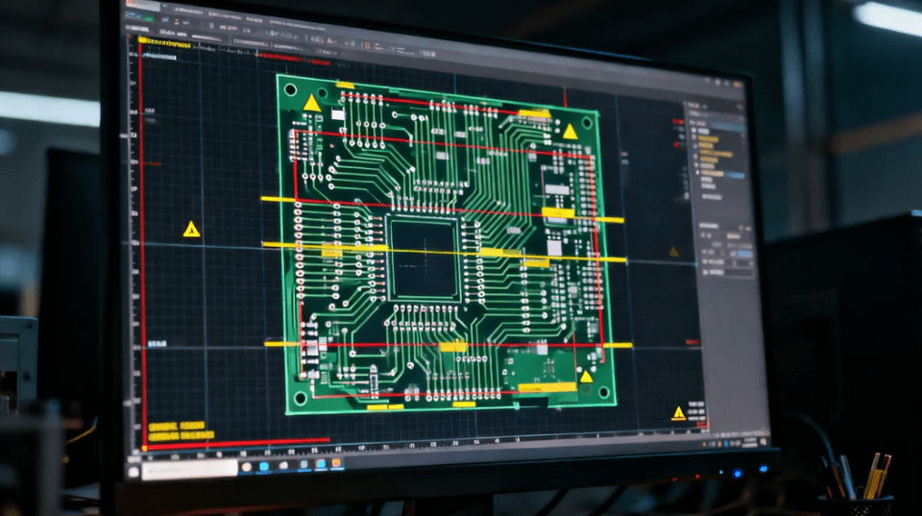Open the Windows Start button
The image size is (922, 516).
click(x=134, y=471)
